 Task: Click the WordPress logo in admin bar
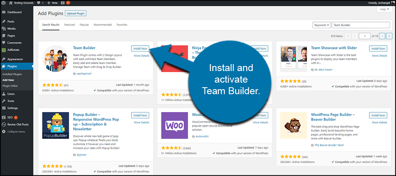tap(4, 3)
